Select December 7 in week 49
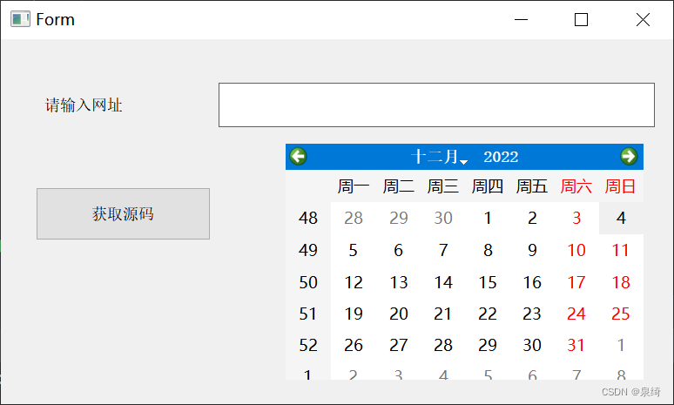Viewport: 674px width, 405px height. [x=443, y=250]
